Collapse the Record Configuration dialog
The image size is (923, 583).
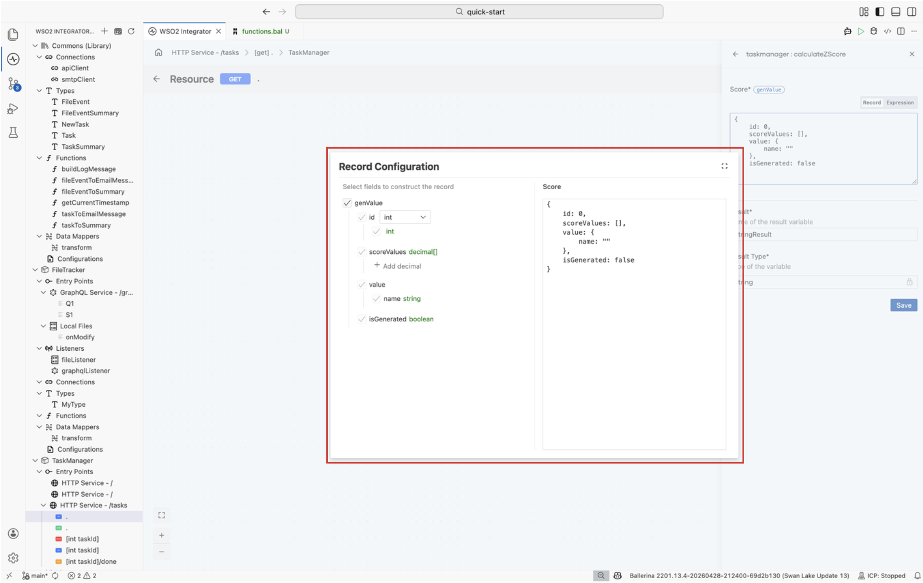point(725,166)
